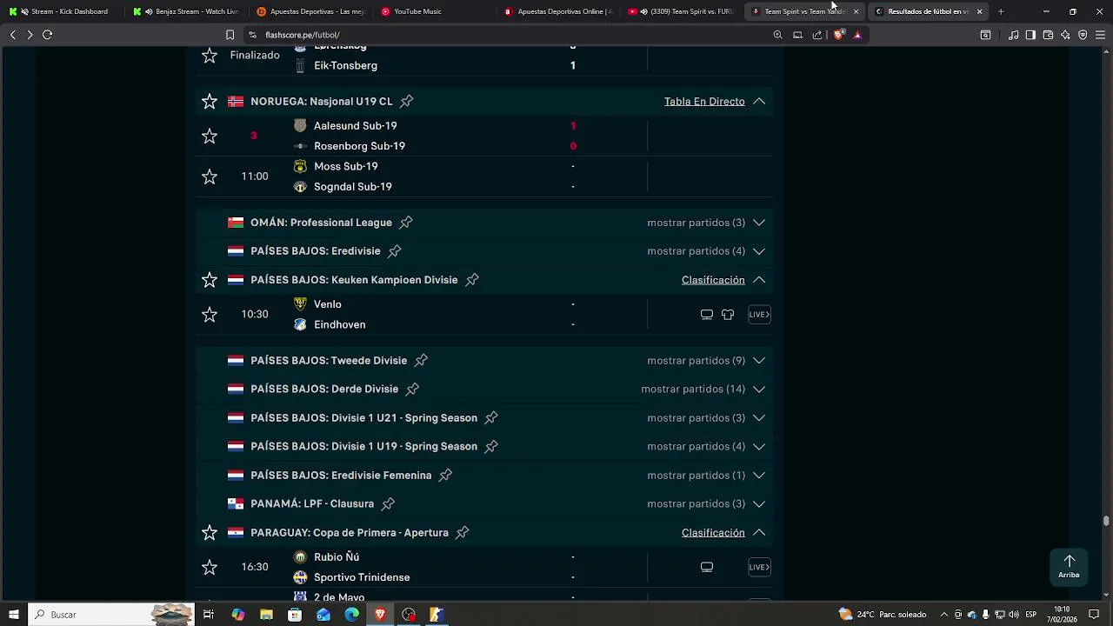The image size is (1113, 626).
Task: Open the Brave main menu
Action: tap(1101, 35)
